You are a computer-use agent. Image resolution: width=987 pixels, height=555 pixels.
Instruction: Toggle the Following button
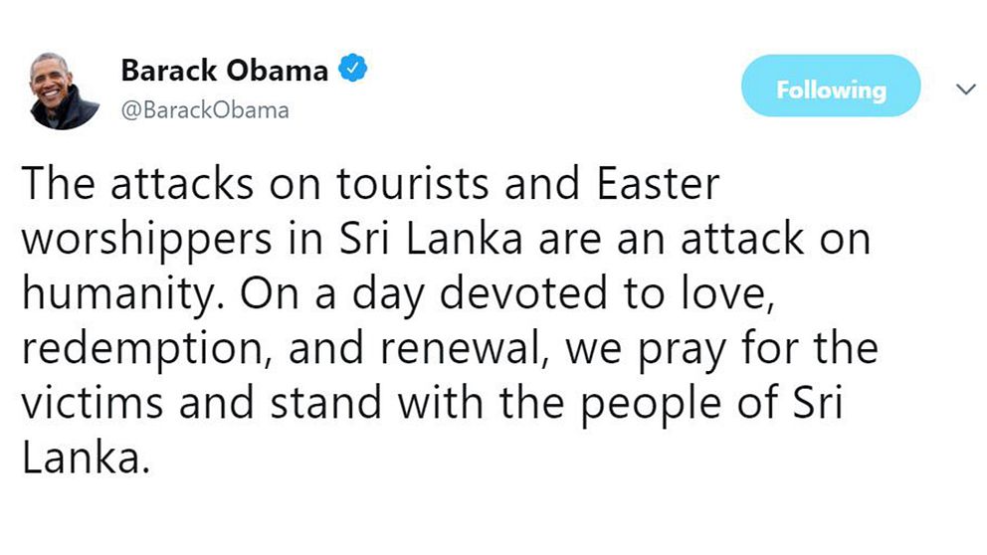(830, 87)
